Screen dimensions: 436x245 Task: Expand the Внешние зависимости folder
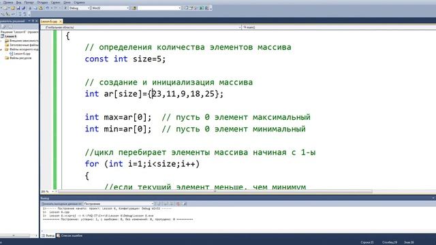(x=1, y=41)
